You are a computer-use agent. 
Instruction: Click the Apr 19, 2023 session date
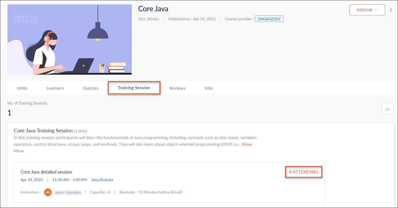coord(32,180)
